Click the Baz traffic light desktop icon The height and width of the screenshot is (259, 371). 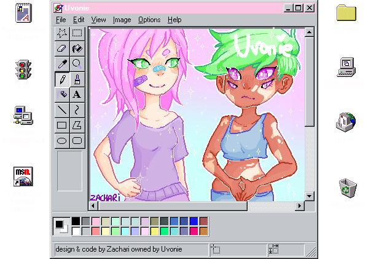(x=23, y=70)
